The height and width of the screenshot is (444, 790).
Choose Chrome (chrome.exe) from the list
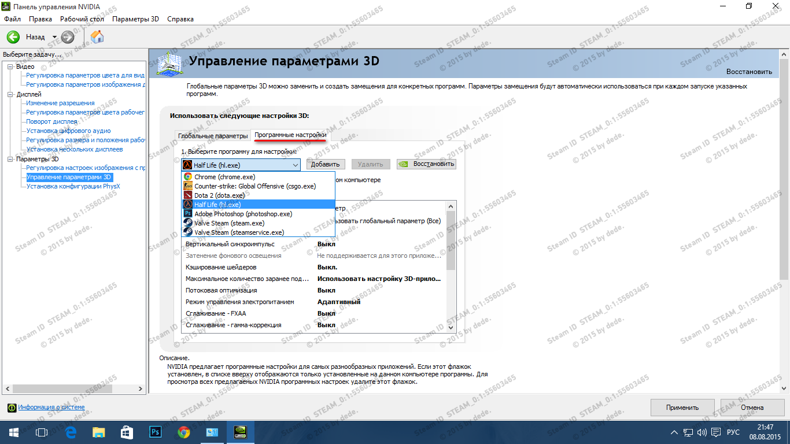(258, 177)
